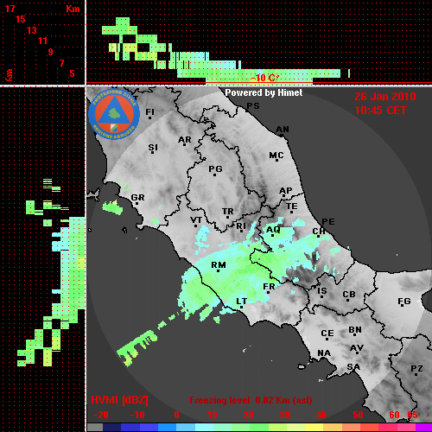Click the 26 Jan 2010 date label
432x432 pixels.
click(x=385, y=97)
